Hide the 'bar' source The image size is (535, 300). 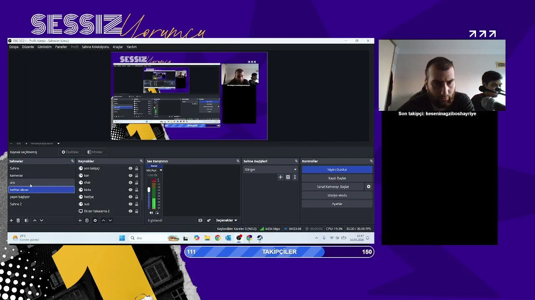tap(130, 175)
